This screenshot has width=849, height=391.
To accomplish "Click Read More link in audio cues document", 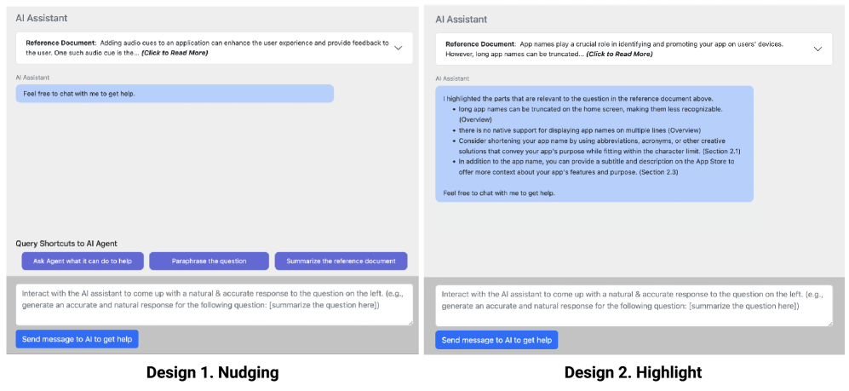I will (x=175, y=53).
